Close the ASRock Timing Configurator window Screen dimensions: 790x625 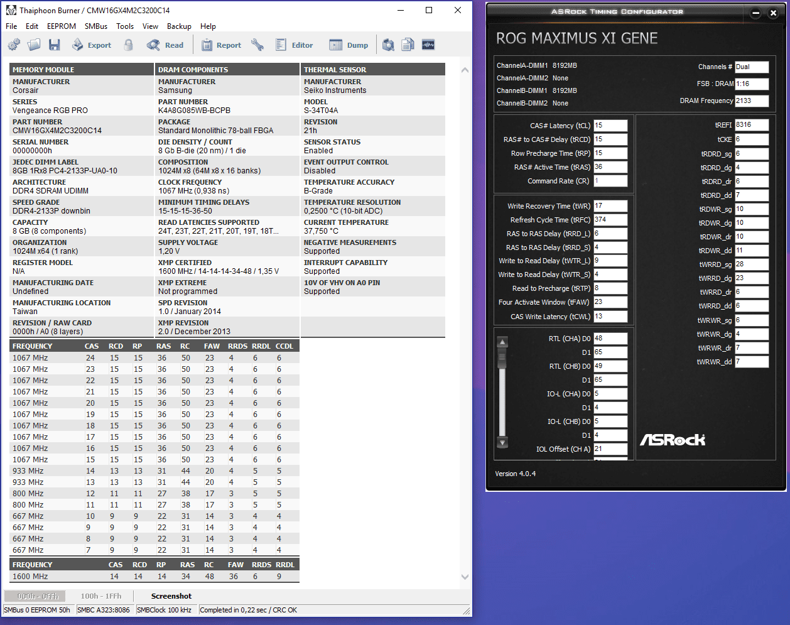[773, 13]
